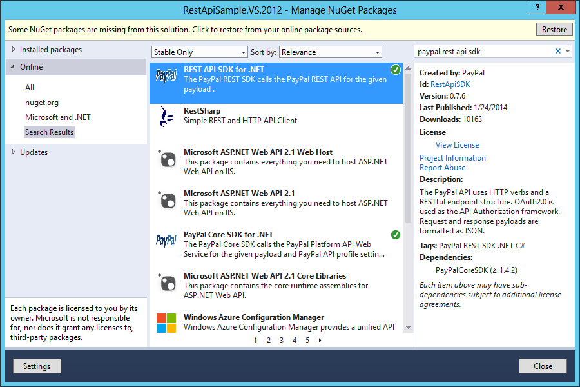Click the Report Abuse link

(x=442, y=168)
